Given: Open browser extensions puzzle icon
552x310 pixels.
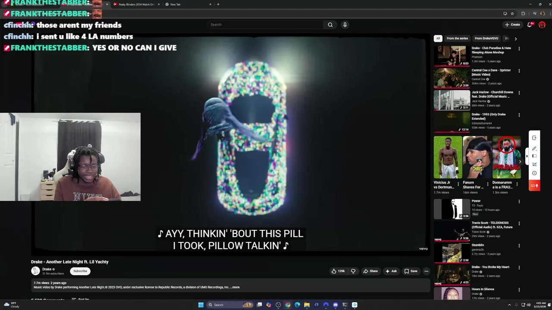Looking at the screenshot, I should click(x=523, y=13).
